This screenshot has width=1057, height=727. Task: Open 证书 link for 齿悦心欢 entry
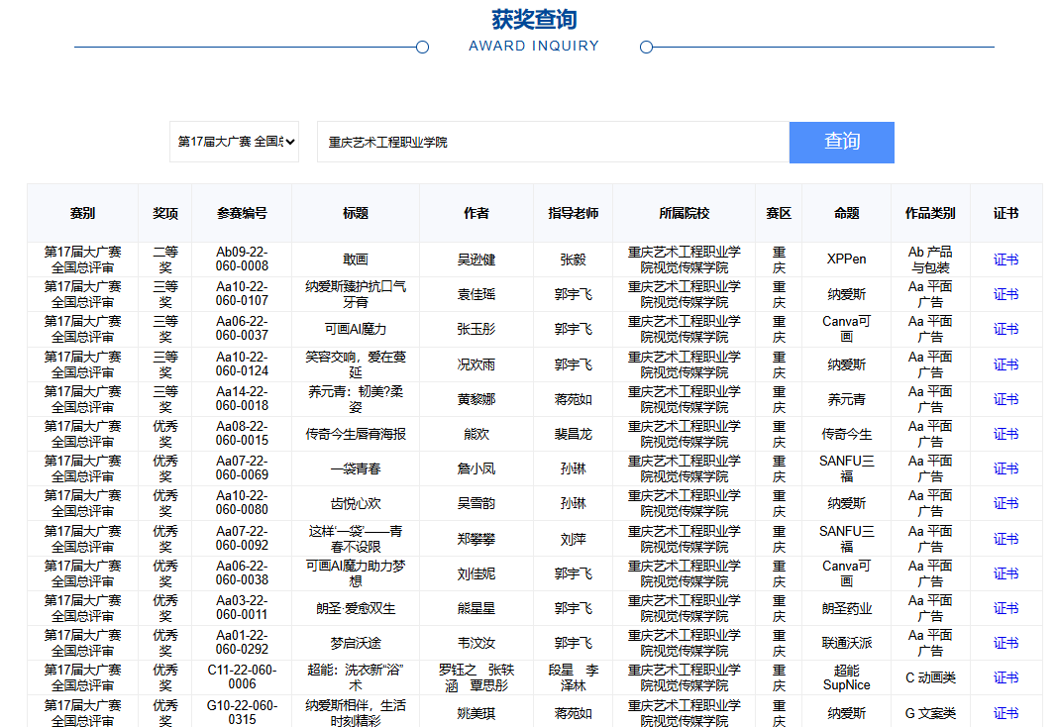pyautogui.click(x=1005, y=503)
